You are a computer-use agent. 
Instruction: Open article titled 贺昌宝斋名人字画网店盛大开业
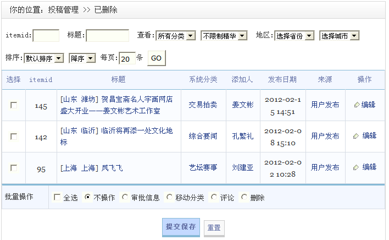pos(116,105)
